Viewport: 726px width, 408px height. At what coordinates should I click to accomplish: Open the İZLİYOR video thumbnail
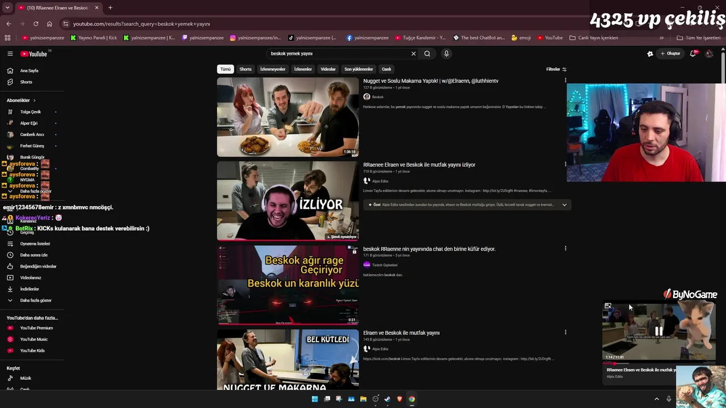[x=288, y=201]
